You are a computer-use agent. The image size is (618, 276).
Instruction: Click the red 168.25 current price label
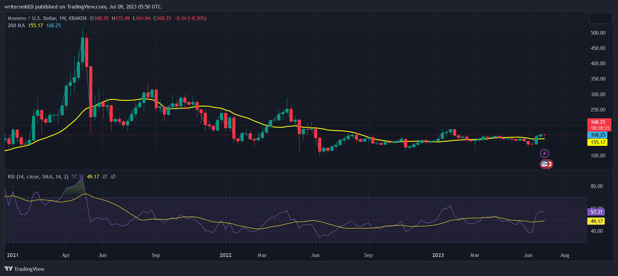point(599,122)
